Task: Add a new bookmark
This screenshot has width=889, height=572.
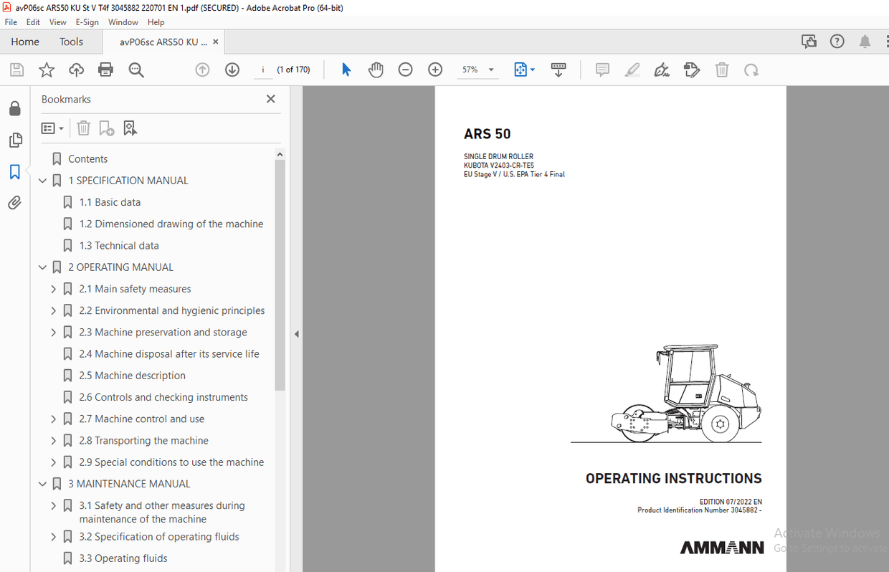Action: [106, 128]
